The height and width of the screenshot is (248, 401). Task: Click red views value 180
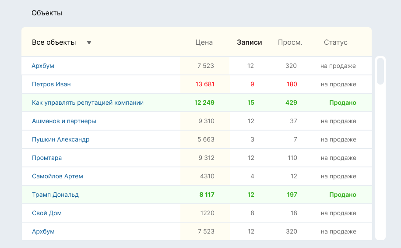tap(292, 84)
